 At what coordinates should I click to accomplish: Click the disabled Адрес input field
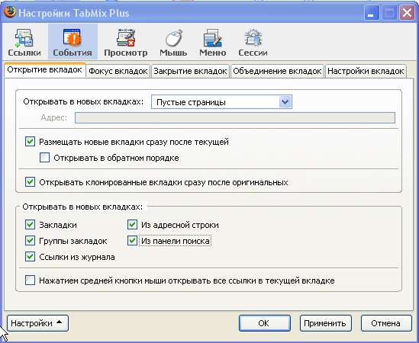235,117
